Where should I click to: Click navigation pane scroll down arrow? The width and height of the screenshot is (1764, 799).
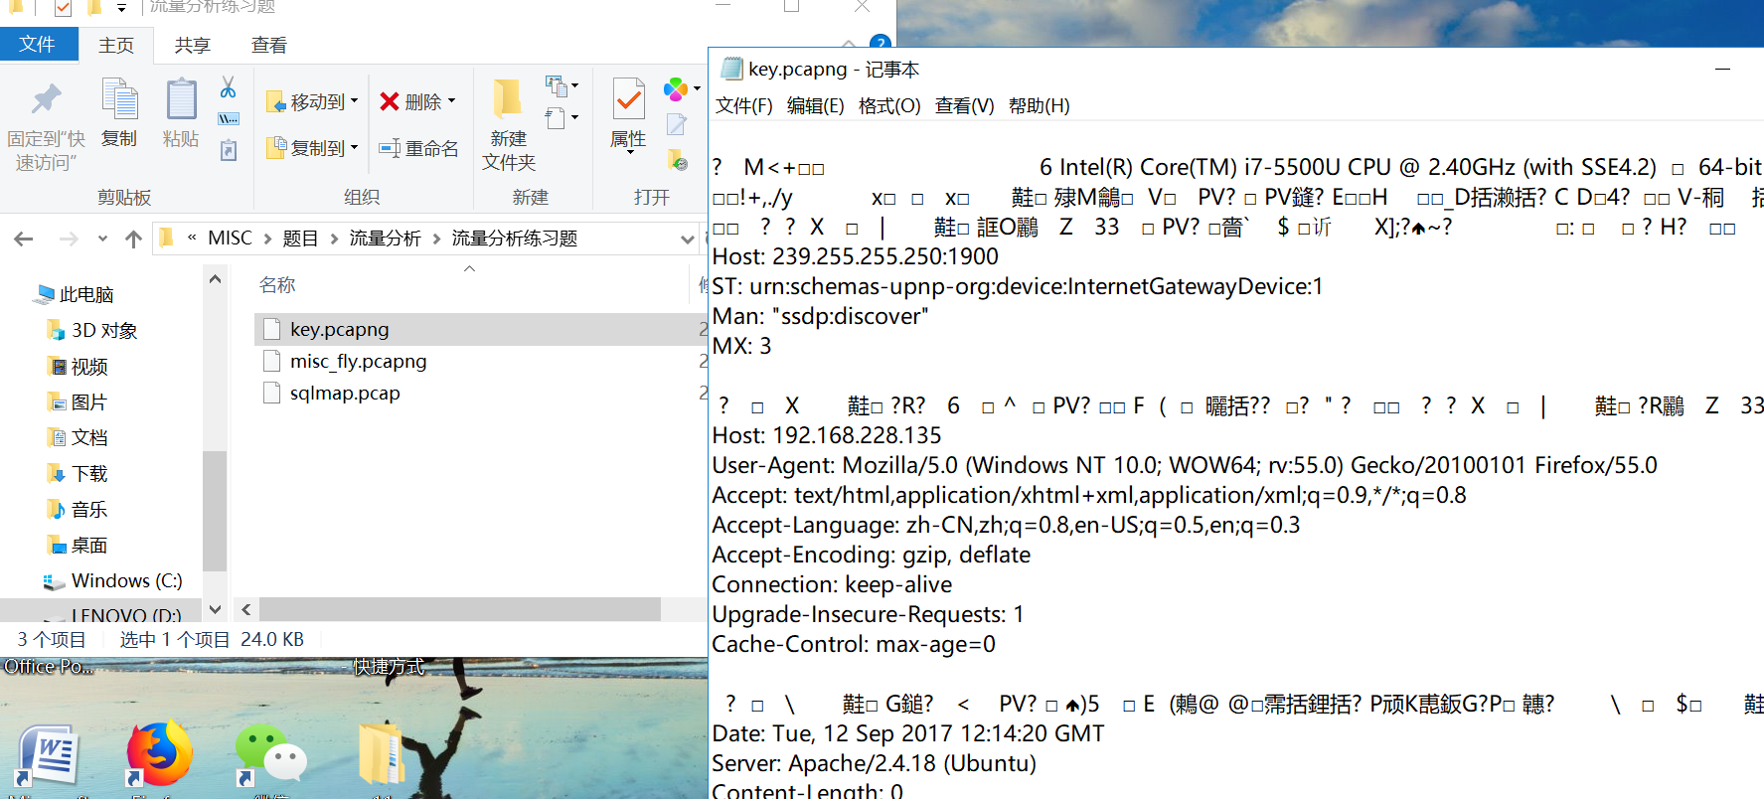215,608
